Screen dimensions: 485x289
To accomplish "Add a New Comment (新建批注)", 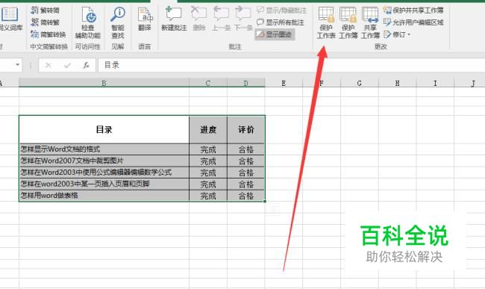I will [174, 19].
